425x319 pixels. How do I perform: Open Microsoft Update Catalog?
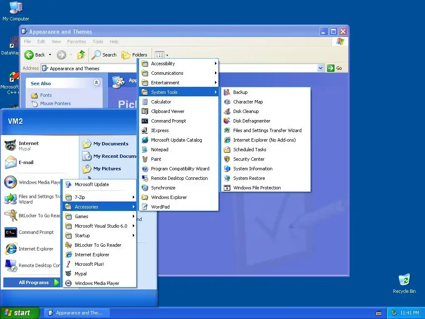179,140
